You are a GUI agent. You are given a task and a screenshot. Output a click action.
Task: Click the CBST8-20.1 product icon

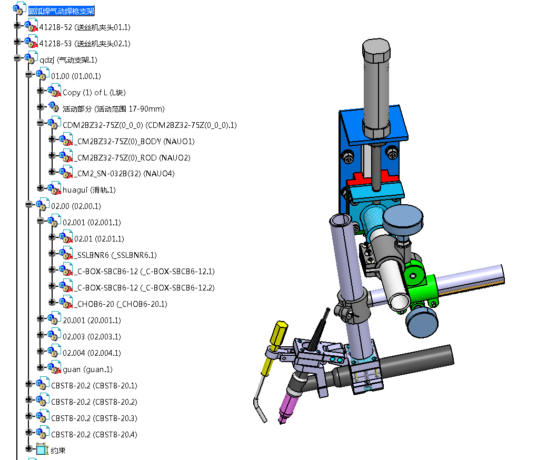(43, 384)
